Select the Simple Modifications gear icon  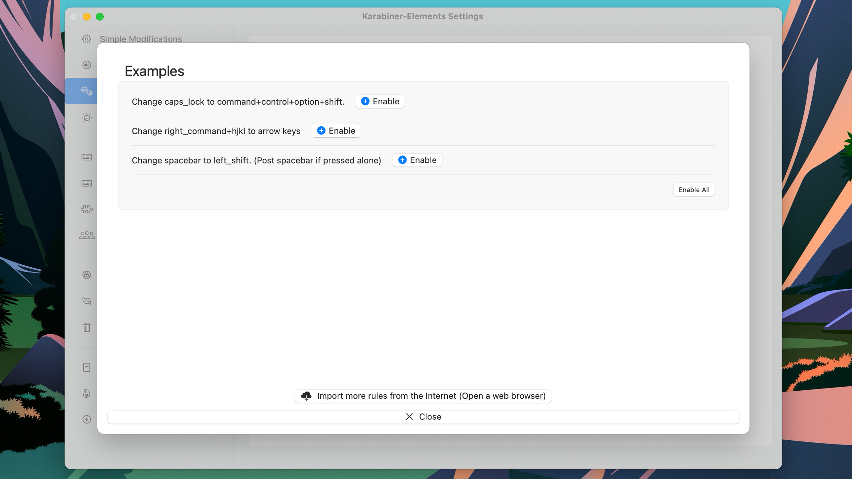point(86,39)
